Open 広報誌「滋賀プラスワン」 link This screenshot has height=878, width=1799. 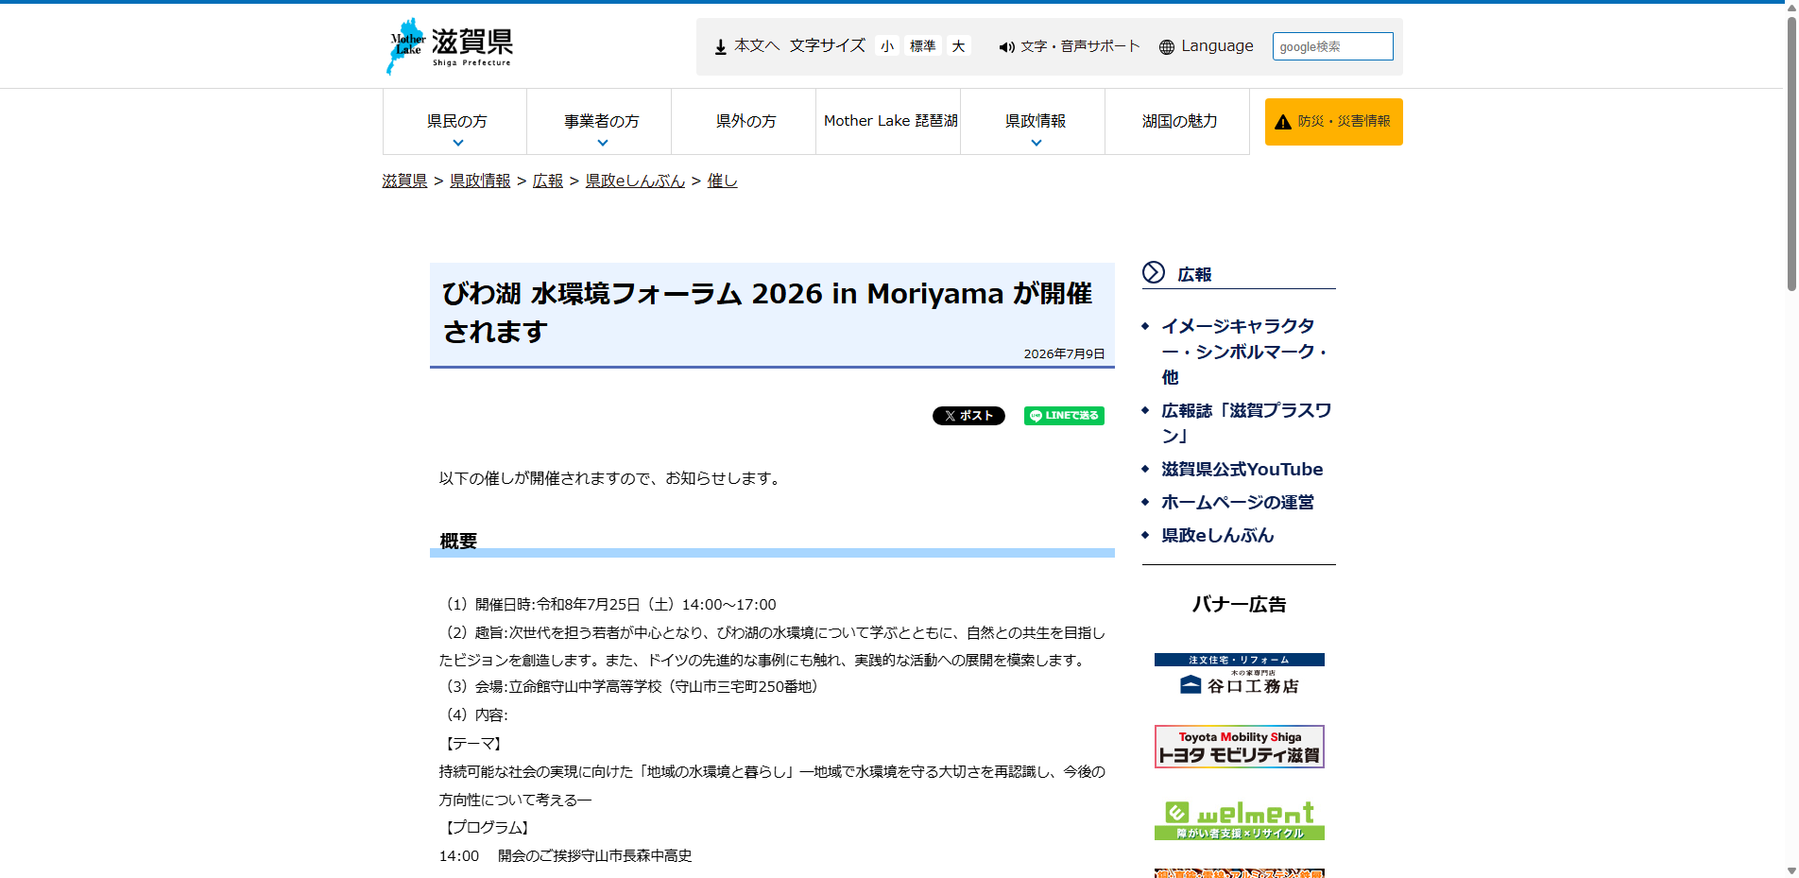(1246, 422)
